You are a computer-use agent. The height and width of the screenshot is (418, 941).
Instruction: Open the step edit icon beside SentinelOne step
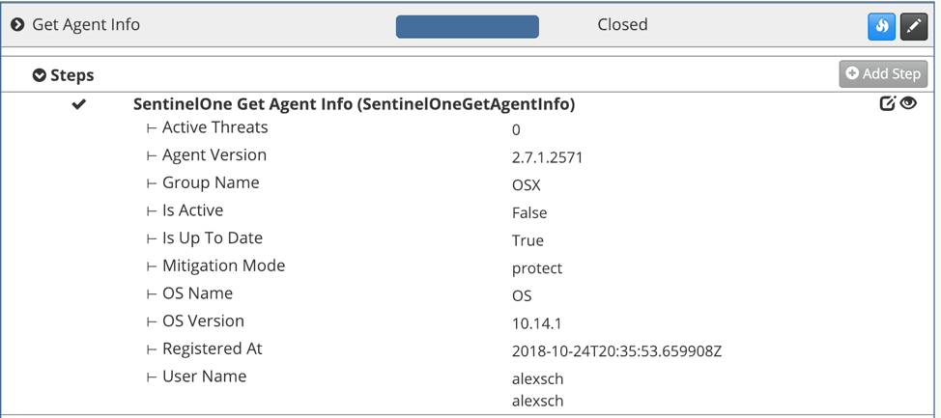pos(887,103)
